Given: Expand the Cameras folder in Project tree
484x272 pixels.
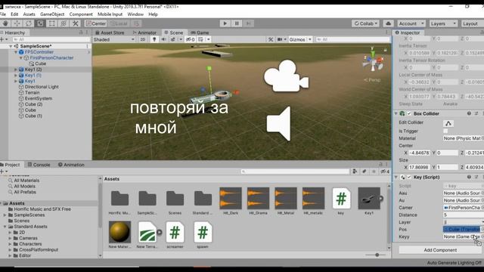Looking at the screenshot, I should (10, 238).
